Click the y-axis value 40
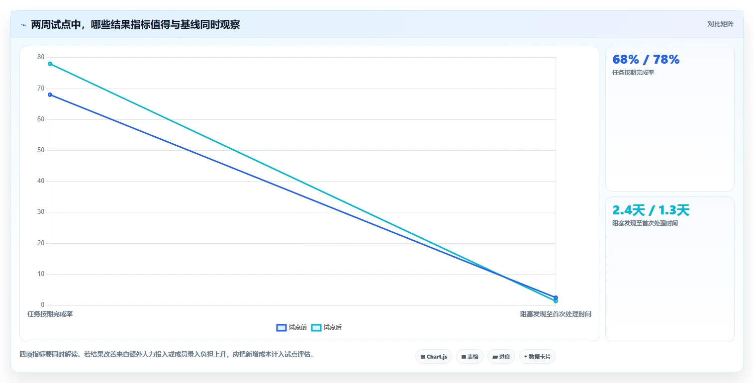This screenshot has width=754, height=383. 41,181
